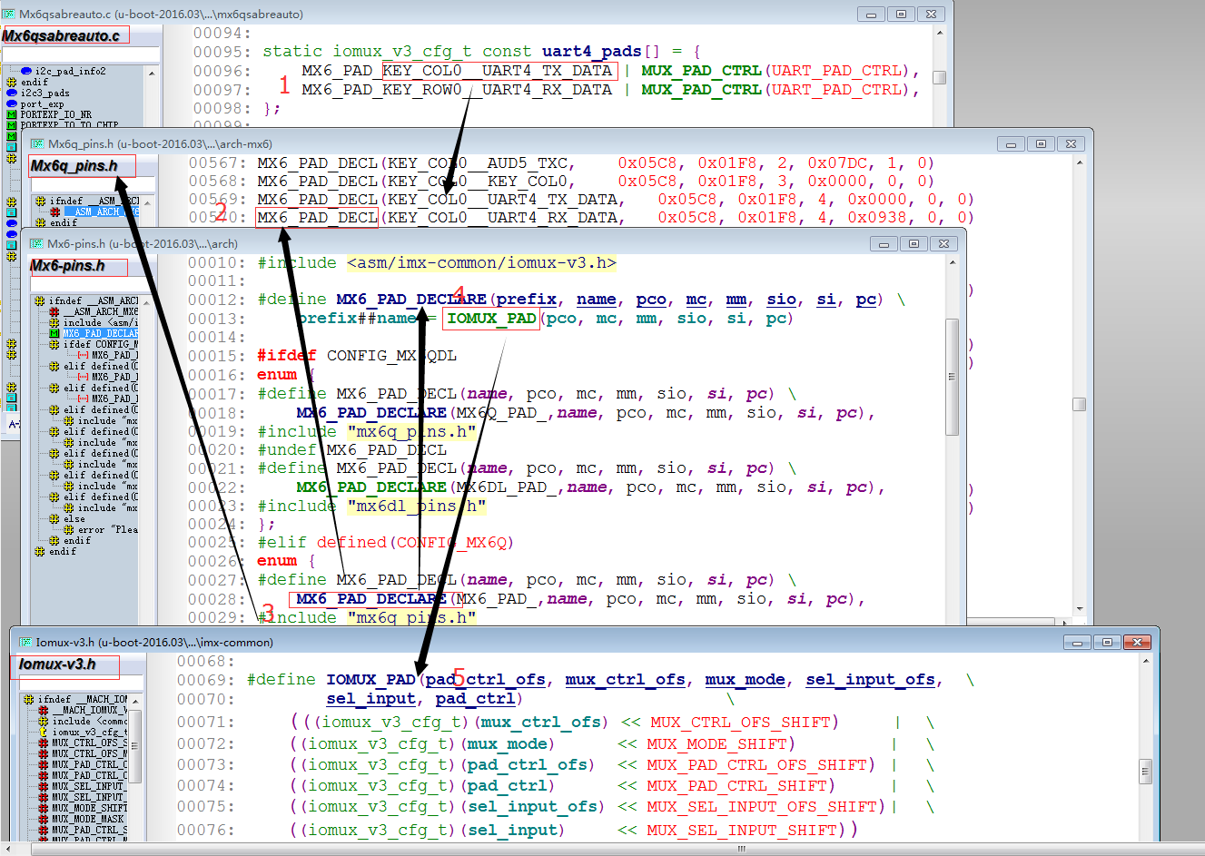Screen dimensions: 1205x856
Task: Click the __MACH_IOMUX define icon in Iomux-v3.h
Action: tap(44, 710)
